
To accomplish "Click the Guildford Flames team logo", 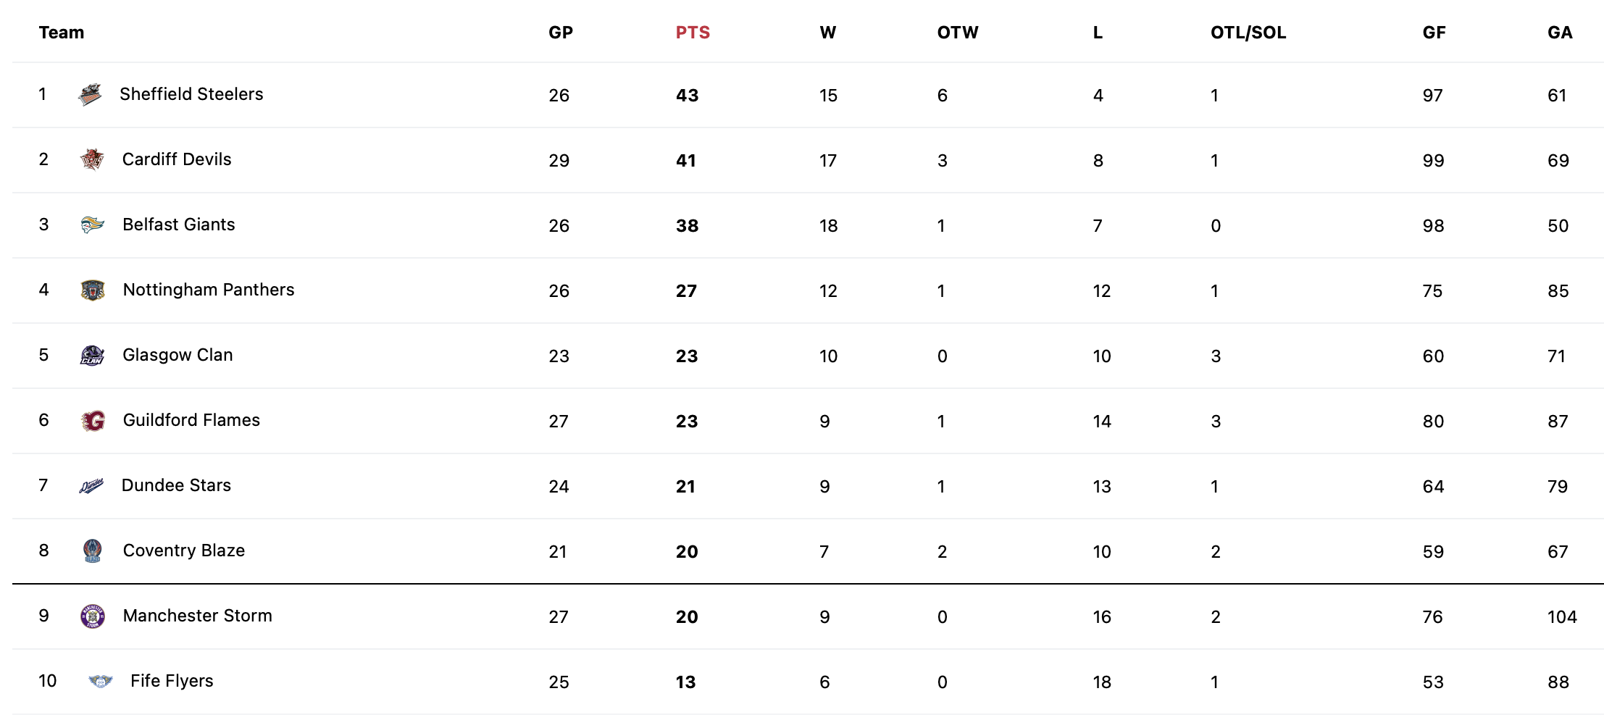I will (93, 421).
